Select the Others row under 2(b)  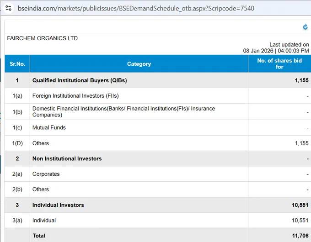coord(158,189)
